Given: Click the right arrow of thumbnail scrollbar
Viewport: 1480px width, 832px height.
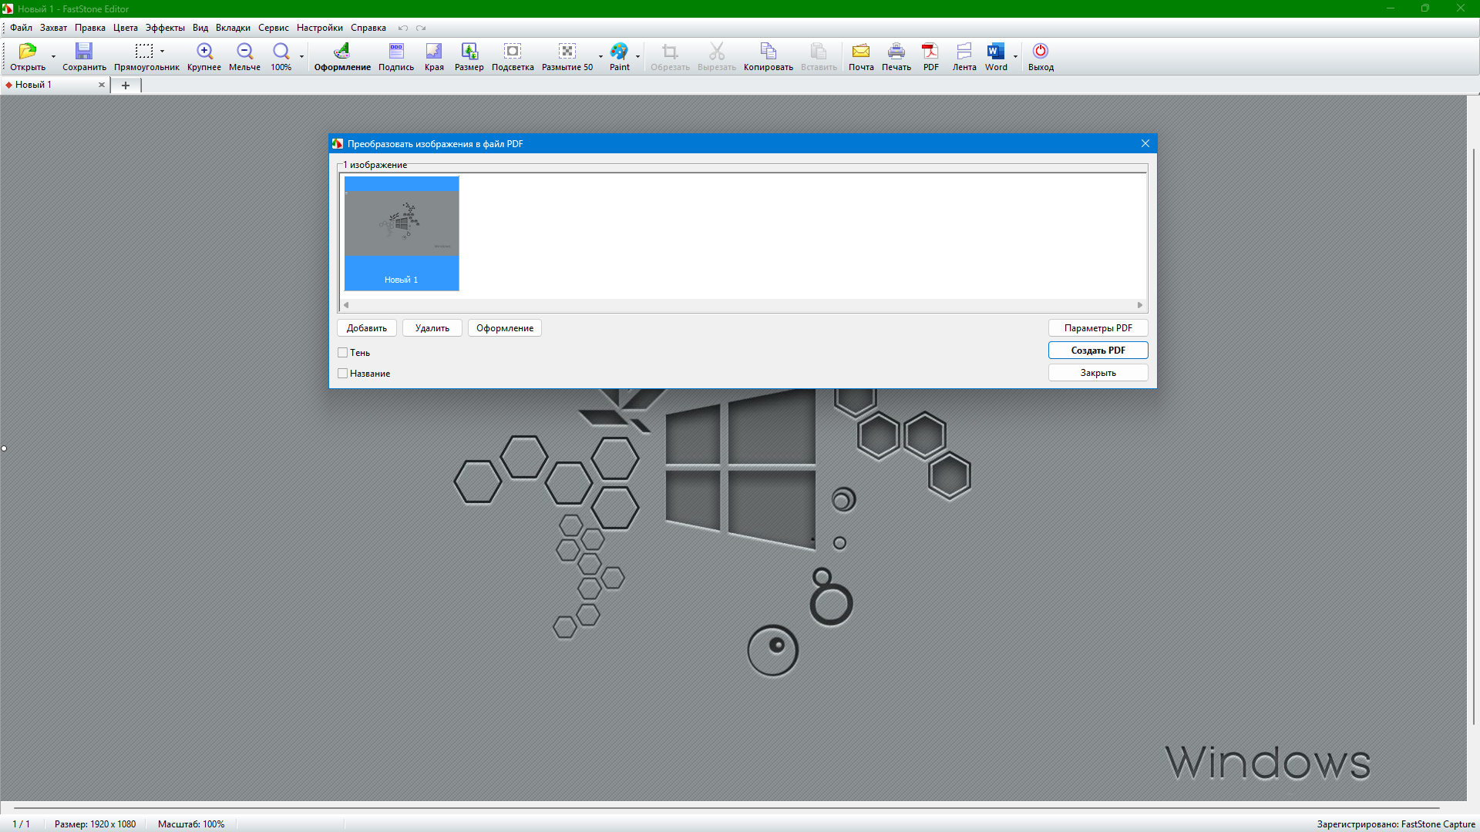Looking at the screenshot, I should click(1140, 305).
